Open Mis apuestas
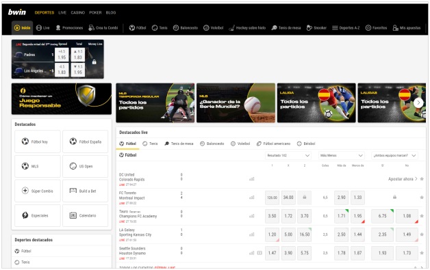 [407, 27]
